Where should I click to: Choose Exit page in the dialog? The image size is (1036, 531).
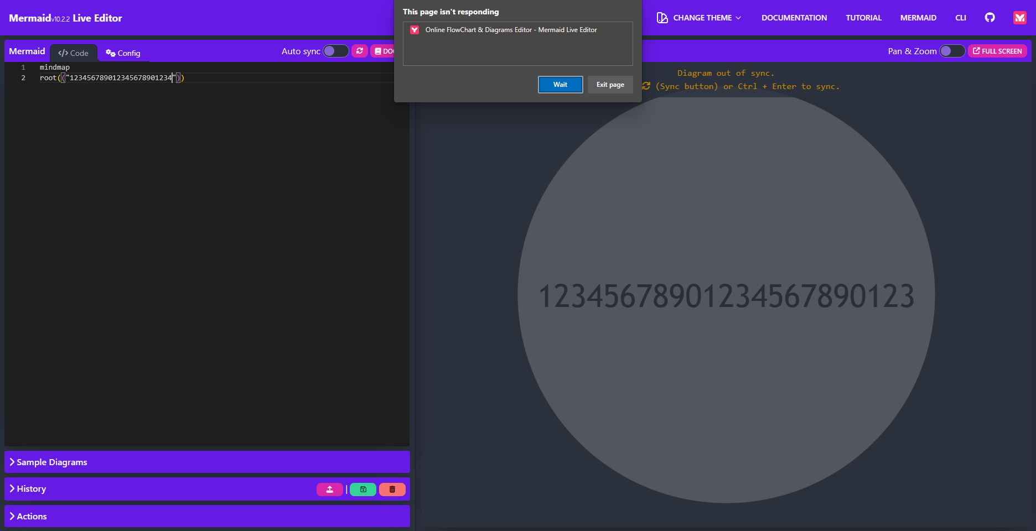609,84
